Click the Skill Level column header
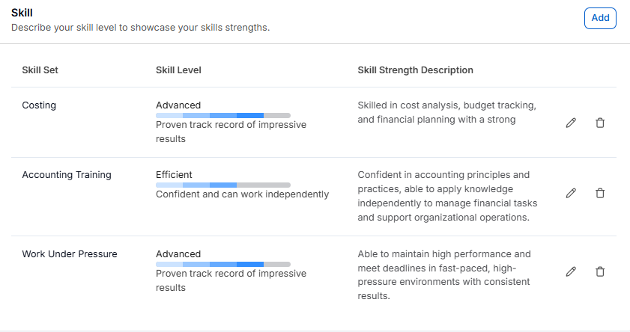 coord(178,70)
